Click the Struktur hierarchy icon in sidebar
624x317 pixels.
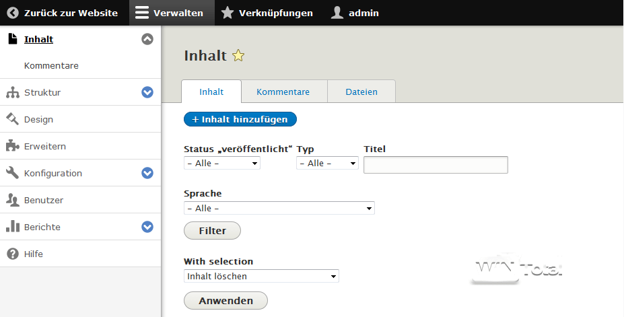click(x=12, y=92)
